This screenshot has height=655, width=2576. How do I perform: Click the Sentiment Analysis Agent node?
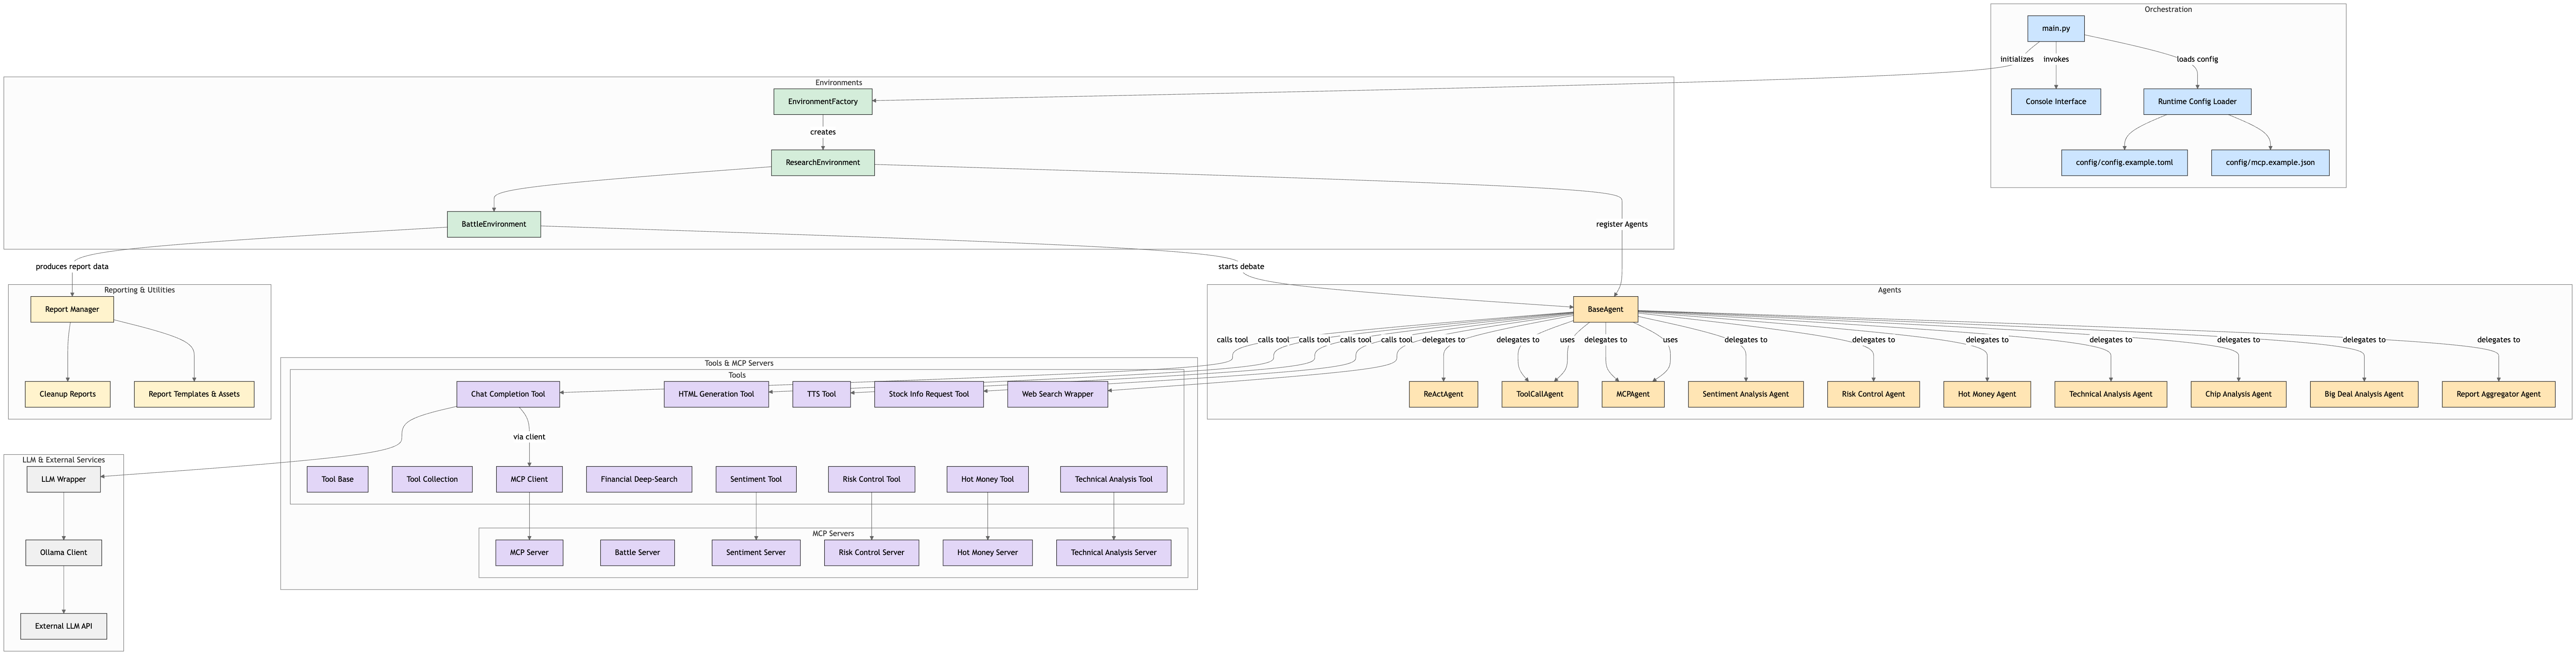click(x=1746, y=394)
